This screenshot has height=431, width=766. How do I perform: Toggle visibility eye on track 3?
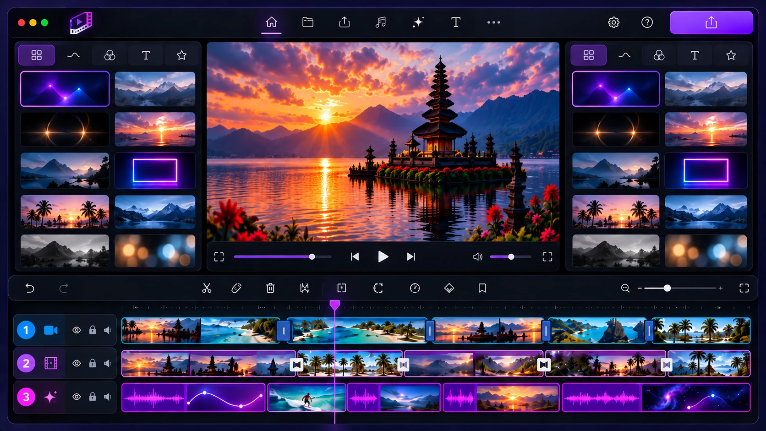point(77,397)
